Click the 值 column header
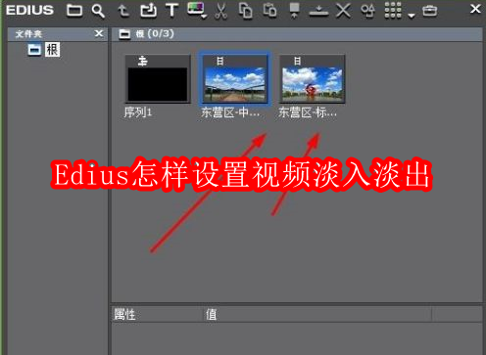Image resolution: width=486 pixels, height=355 pixels. coord(211,315)
